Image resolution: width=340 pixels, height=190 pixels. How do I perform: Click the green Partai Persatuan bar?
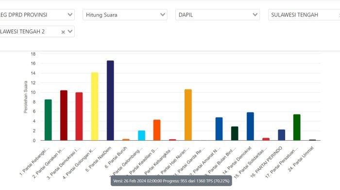pos(297,127)
